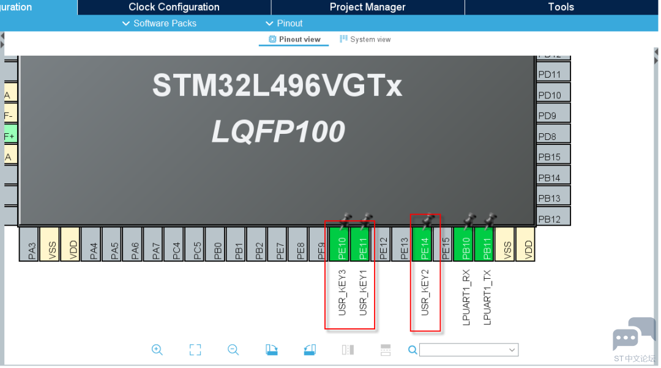Select green pin PE14
This screenshot has height=368, width=661.
coord(422,244)
